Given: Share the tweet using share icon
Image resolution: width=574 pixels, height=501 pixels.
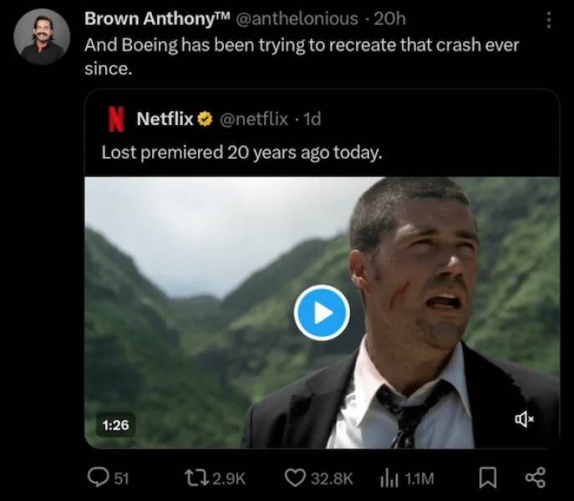Looking at the screenshot, I should click(535, 478).
